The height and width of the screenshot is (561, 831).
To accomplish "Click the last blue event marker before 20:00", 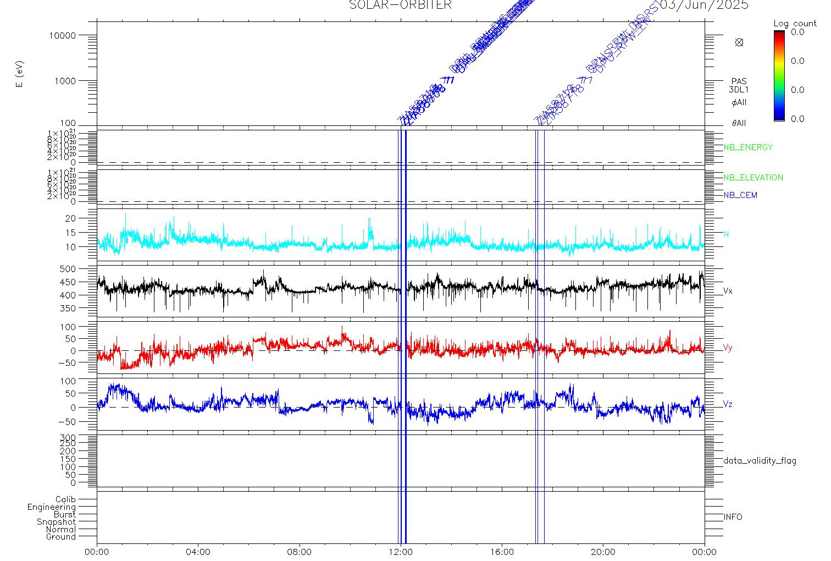I will click(544, 335).
